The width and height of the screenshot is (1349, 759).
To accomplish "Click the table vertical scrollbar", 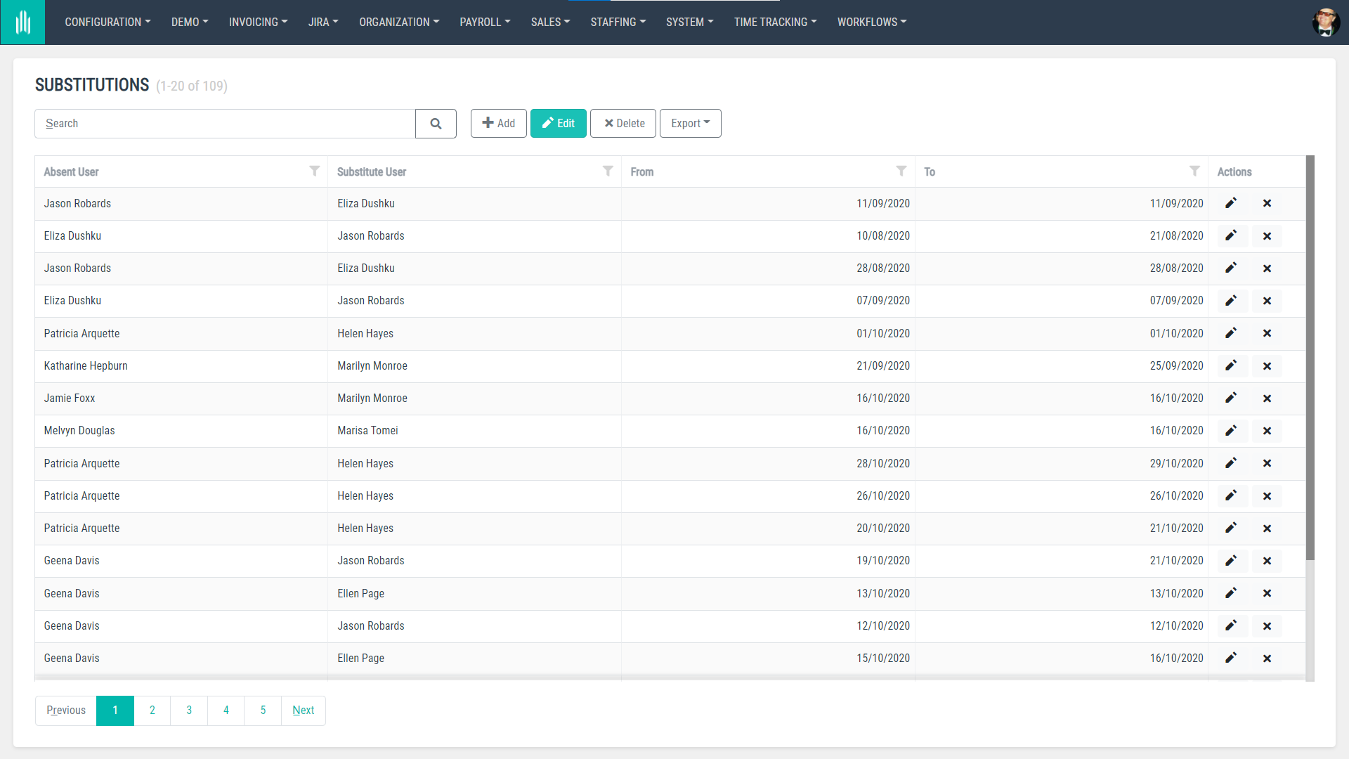I will (x=1310, y=358).
